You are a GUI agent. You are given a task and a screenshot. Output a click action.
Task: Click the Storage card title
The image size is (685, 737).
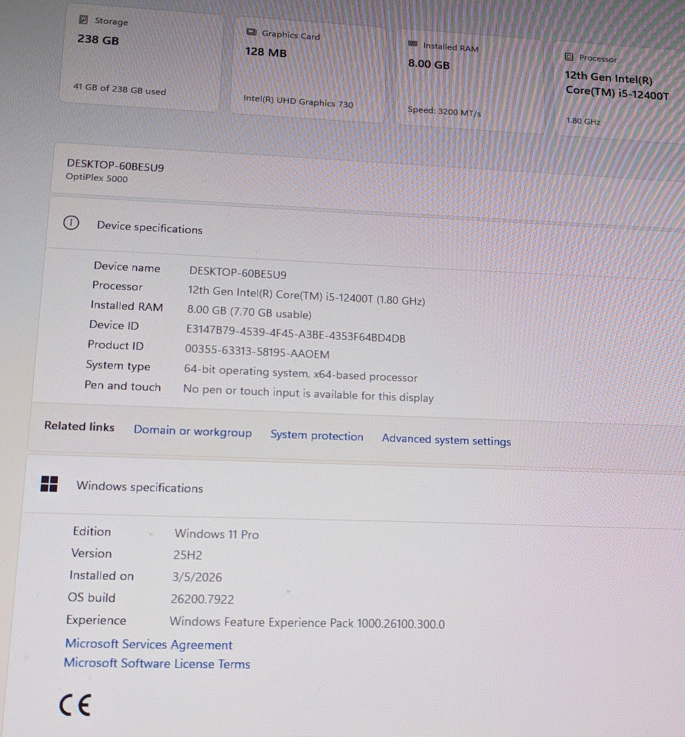(x=111, y=21)
